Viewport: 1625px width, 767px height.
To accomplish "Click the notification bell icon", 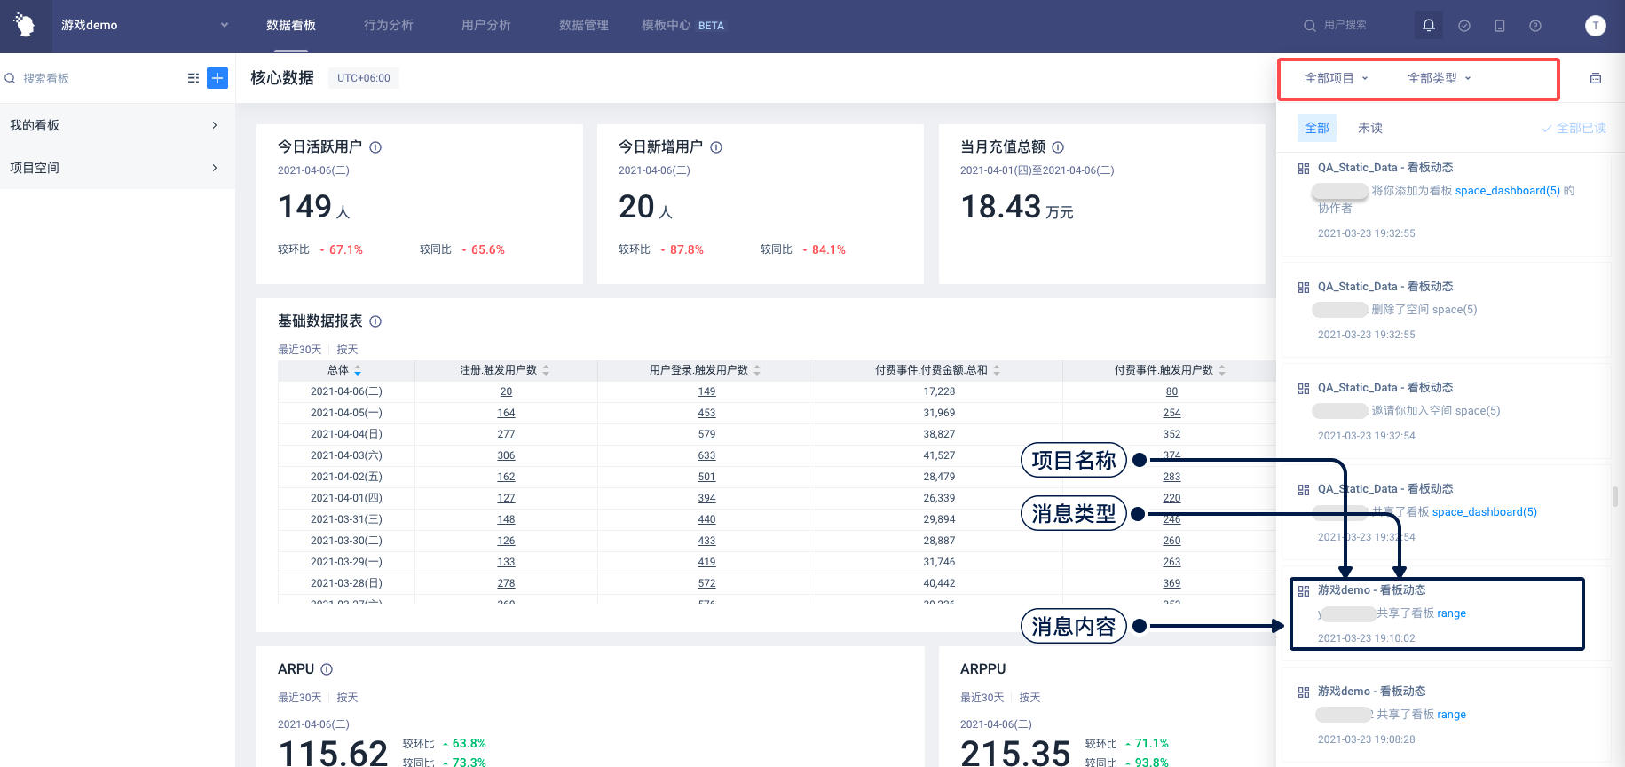I will 1428,26.
